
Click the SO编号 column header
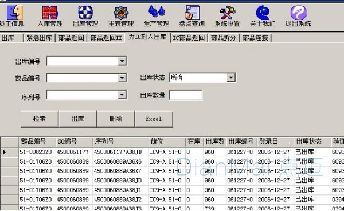(x=74, y=142)
